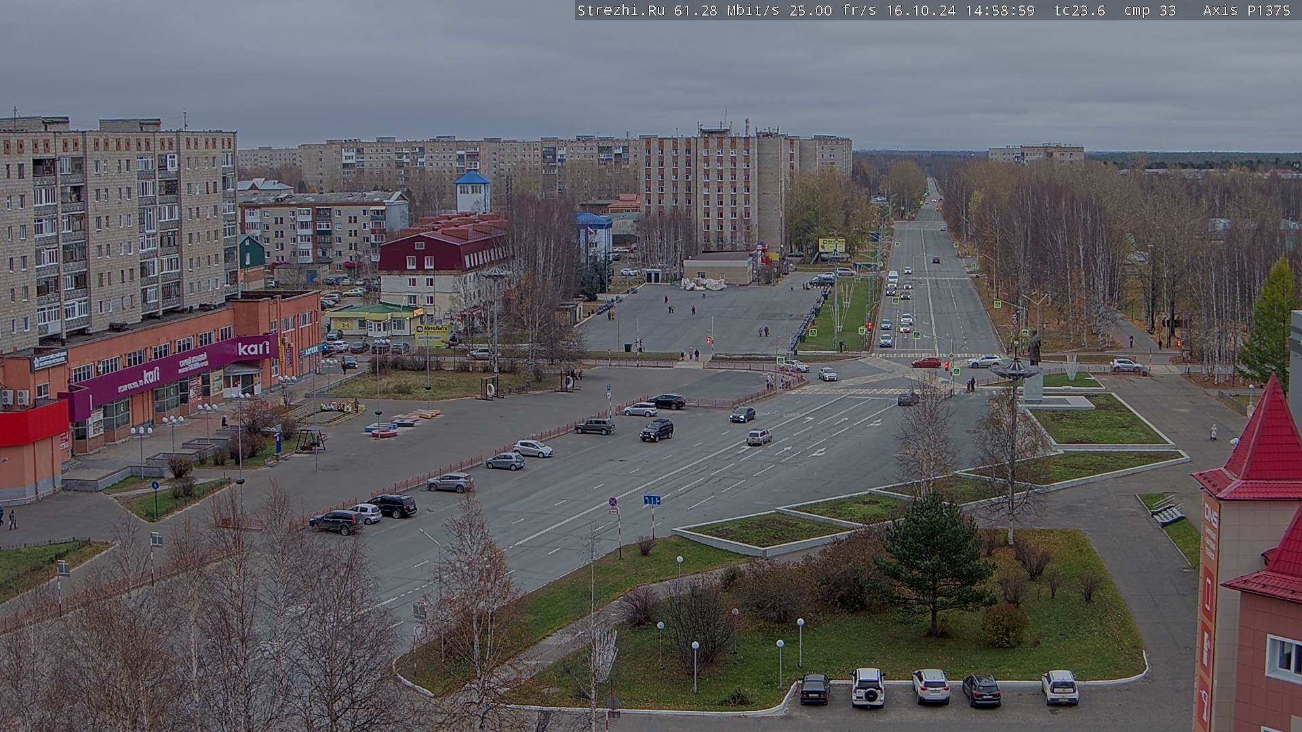The image size is (1302, 732).
Task: Select the Axis P1375 camera model text
Action: 1246,10
